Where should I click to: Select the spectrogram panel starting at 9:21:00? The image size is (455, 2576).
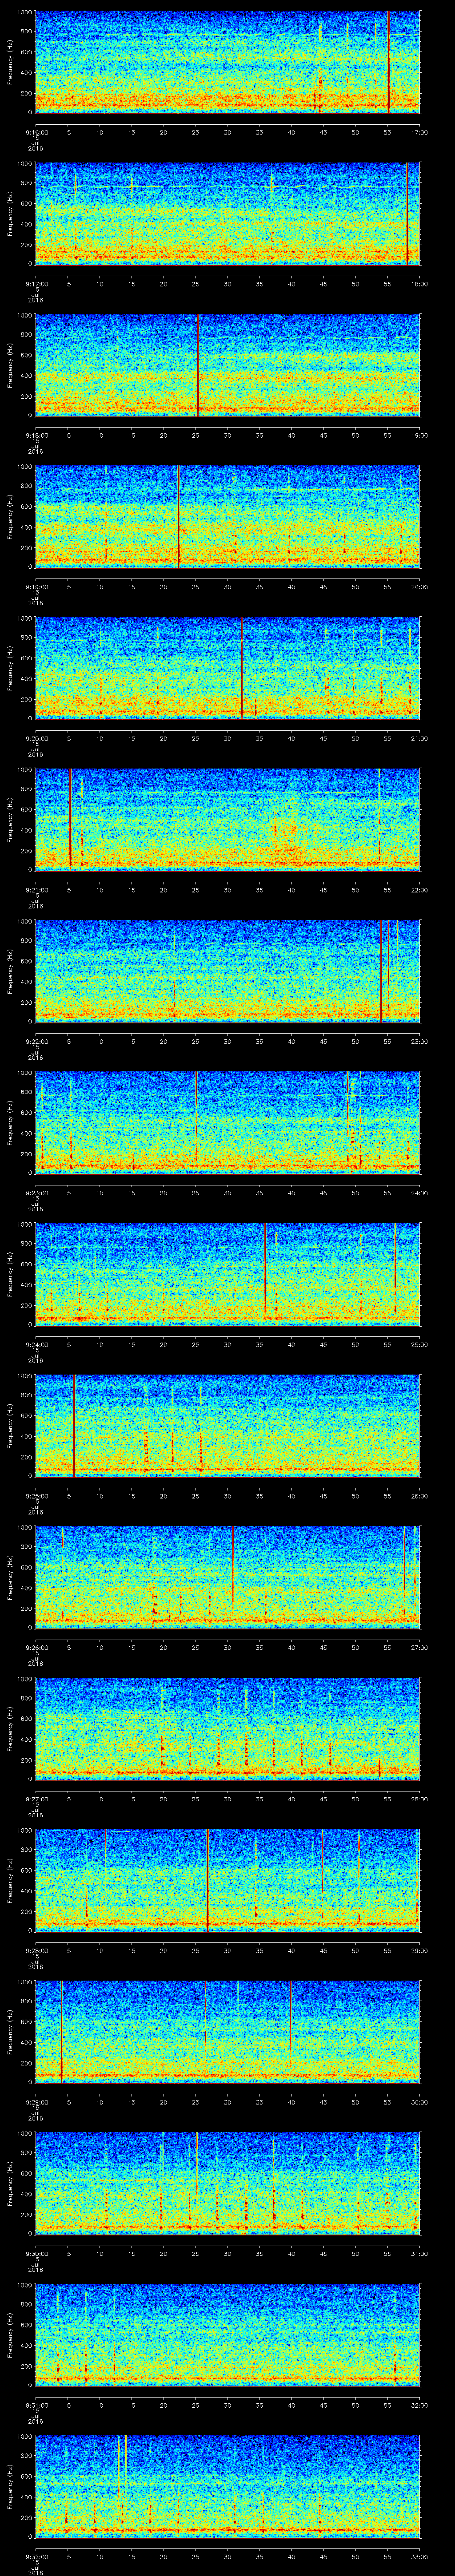(x=227, y=819)
